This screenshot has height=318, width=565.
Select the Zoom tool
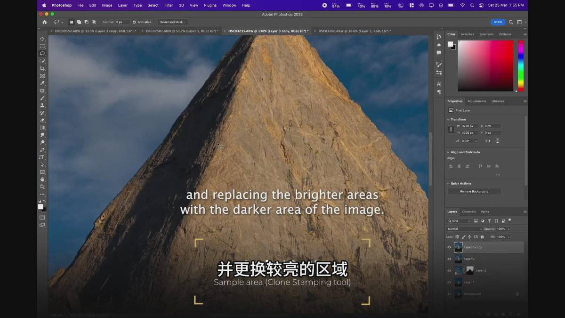click(42, 187)
